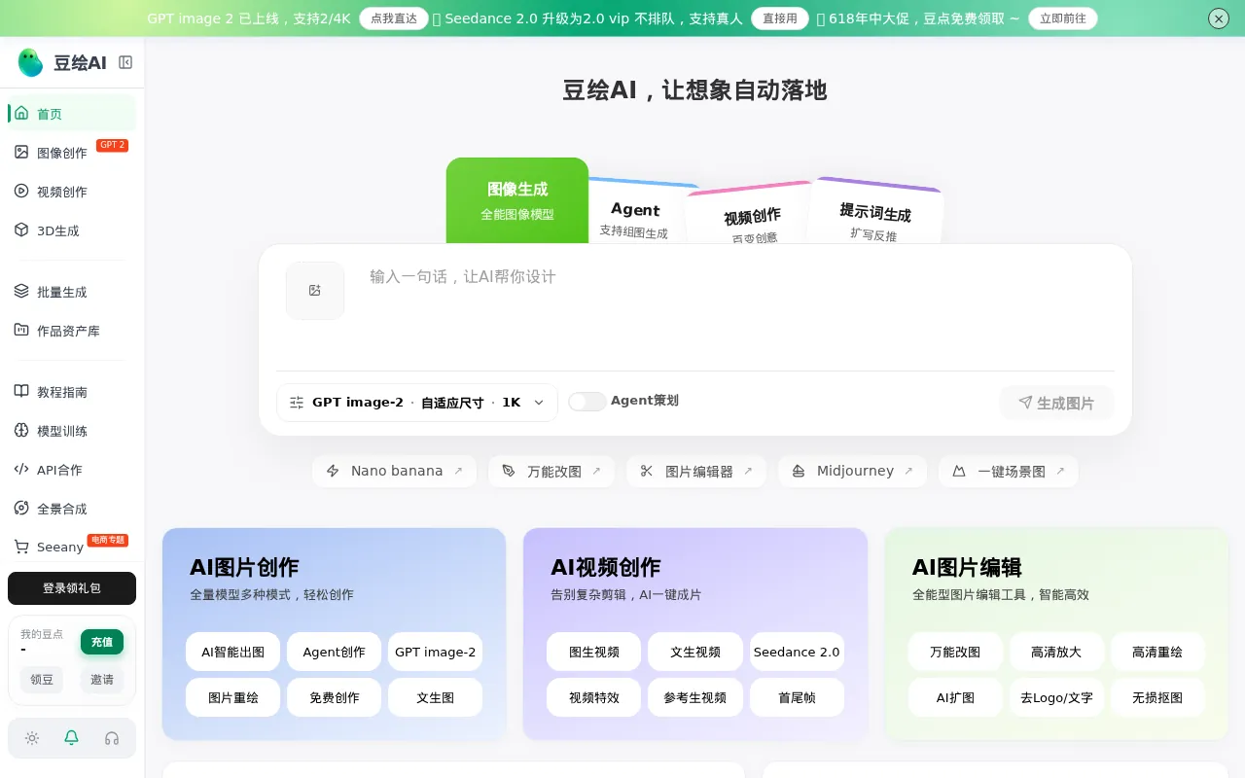1245x778 pixels.
Task: Toggle the Agent策划 switch
Action: [587, 401]
